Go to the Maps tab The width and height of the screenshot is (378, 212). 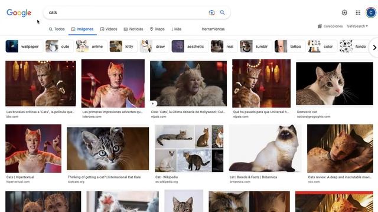[x=157, y=29]
